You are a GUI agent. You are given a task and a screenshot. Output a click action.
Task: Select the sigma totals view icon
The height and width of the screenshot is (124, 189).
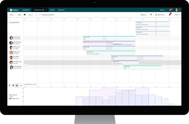coord(9,85)
